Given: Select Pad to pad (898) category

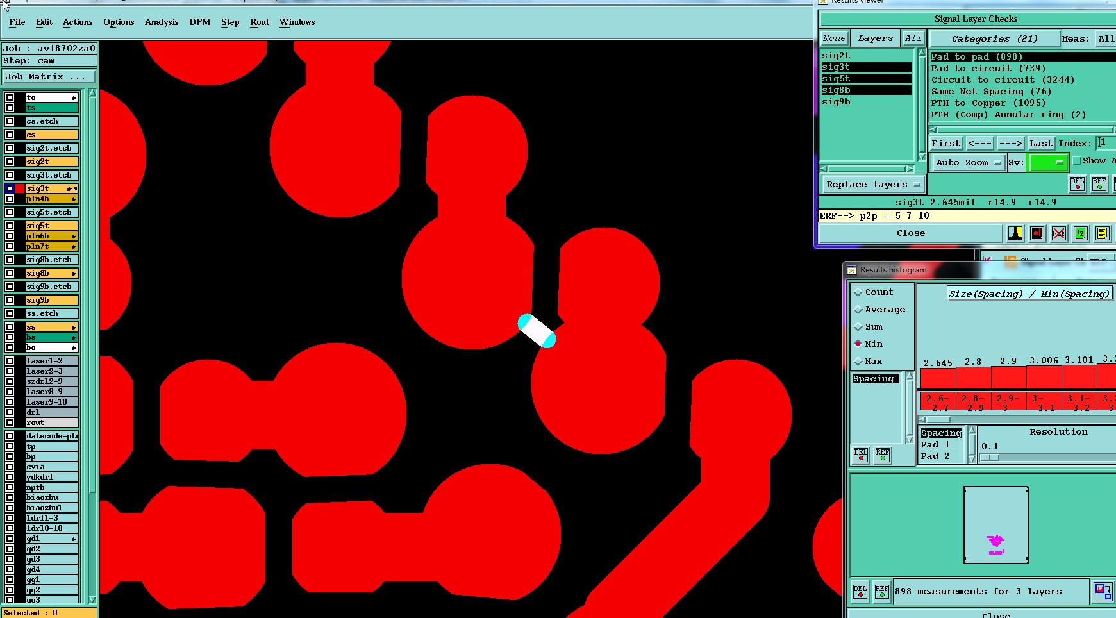Looking at the screenshot, I should click(x=1022, y=57).
